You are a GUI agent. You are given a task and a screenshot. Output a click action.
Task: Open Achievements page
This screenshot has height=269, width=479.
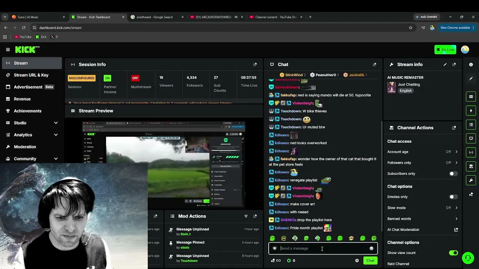tap(31, 111)
